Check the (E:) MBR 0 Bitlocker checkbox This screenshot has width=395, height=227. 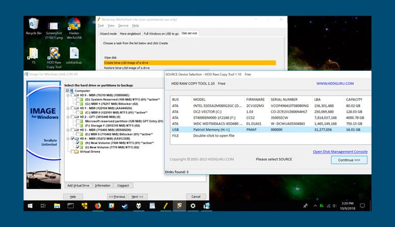pos(77,134)
